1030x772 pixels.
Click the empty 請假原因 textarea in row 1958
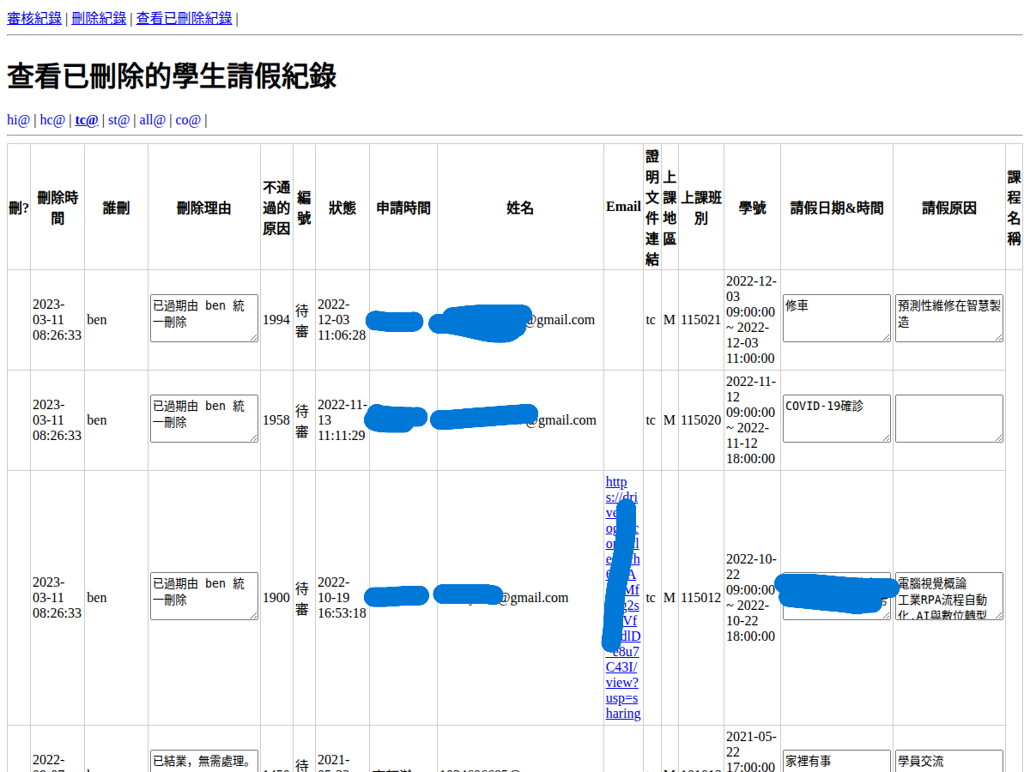tap(949, 419)
